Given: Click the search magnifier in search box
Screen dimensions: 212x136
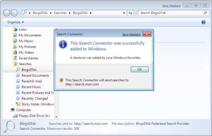Looking at the screenshot, I should pyautogui.click(x=205, y=13).
